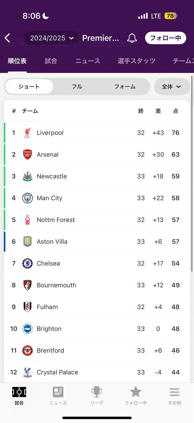Screen dimensions: 194x423
Task: Select the ショート table view
Action: coord(29,86)
